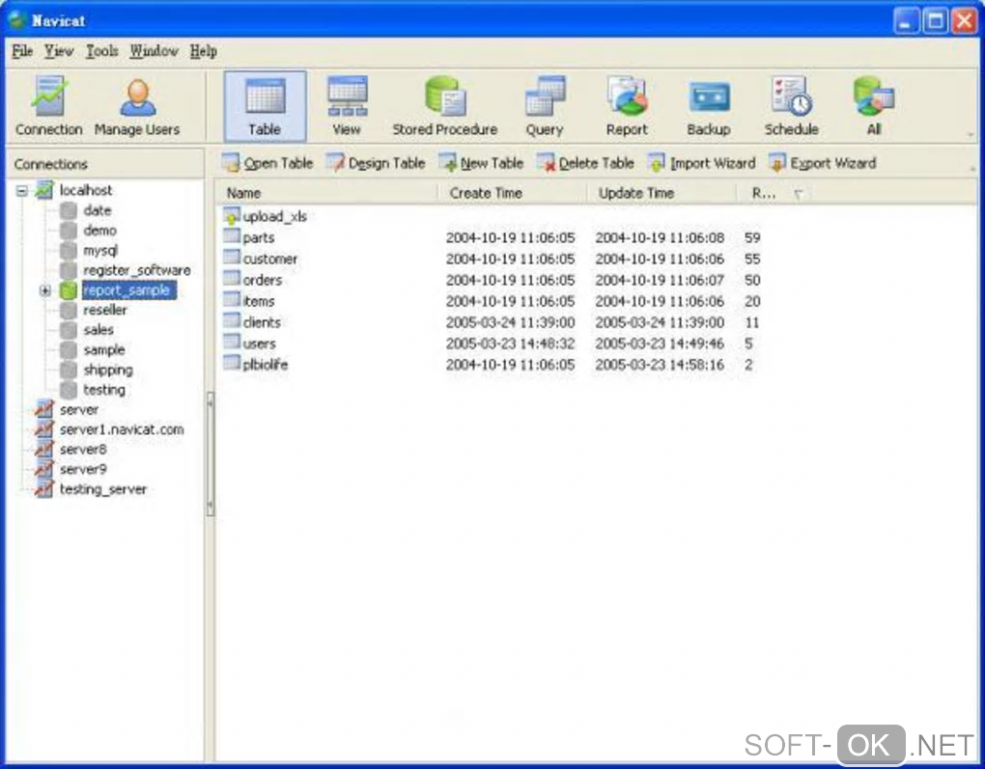Sort by Create Time column header
Image resolution: width=985 pixels, height=769 pixels.
(513, 193)
